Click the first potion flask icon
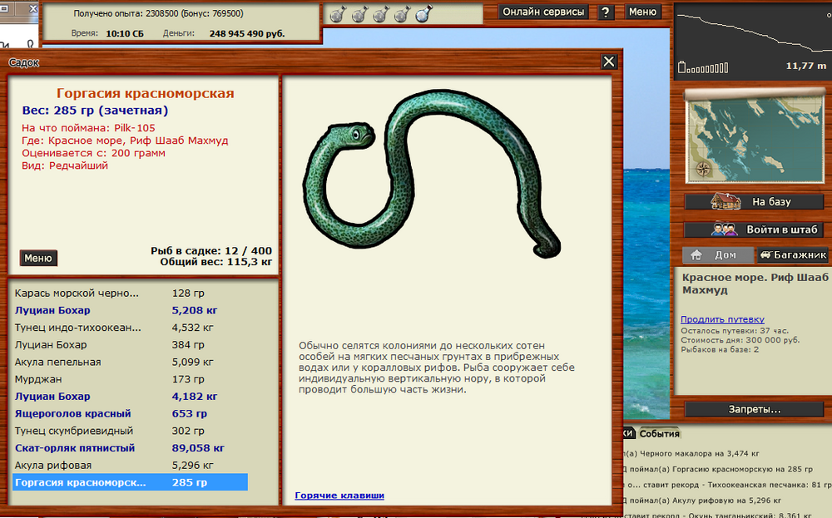Image resolution: width=832 pixels, height=518 pixels. click(337, 14)
